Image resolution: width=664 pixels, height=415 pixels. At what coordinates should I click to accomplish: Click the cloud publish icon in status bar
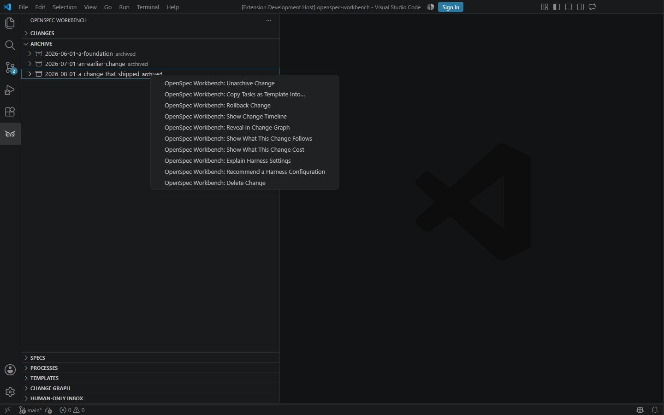(x=48, y=410)
